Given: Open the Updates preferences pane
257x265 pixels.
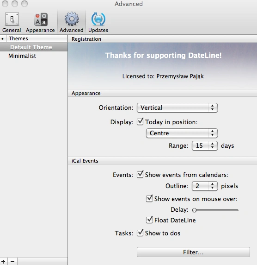Looking at the screenshot, I should click(98, 23).
